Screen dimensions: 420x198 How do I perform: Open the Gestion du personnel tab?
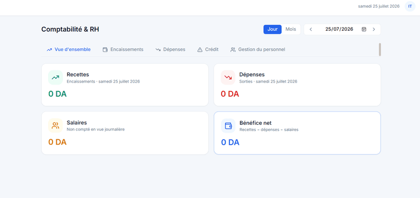pyautogui.click(x=258, y=50)
